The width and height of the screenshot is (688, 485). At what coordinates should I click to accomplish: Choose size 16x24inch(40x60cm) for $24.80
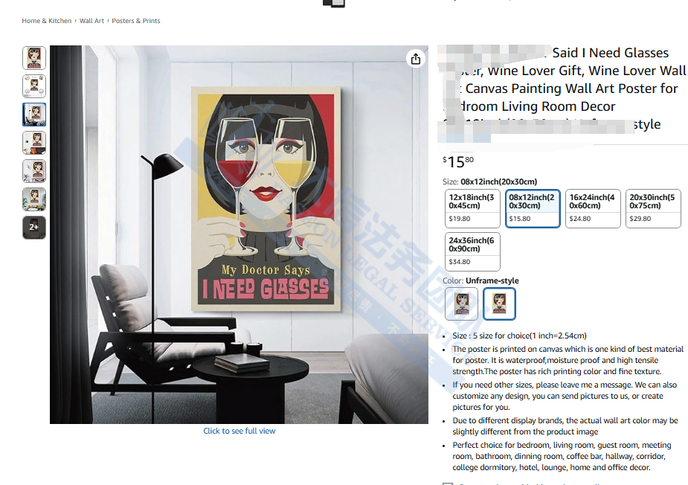[x=594, y=208]
